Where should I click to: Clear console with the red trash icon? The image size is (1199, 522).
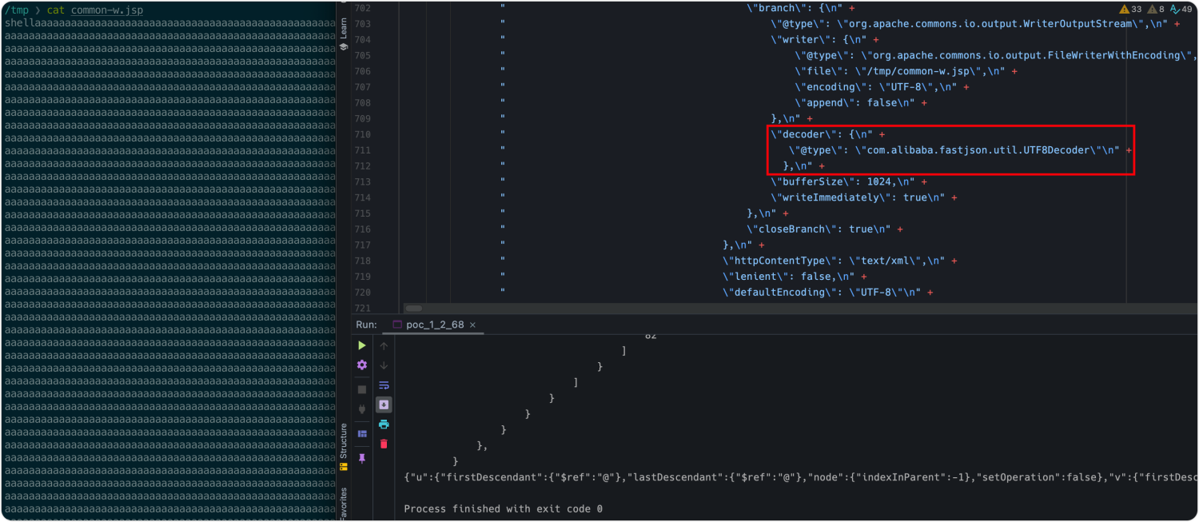(384, 444)
